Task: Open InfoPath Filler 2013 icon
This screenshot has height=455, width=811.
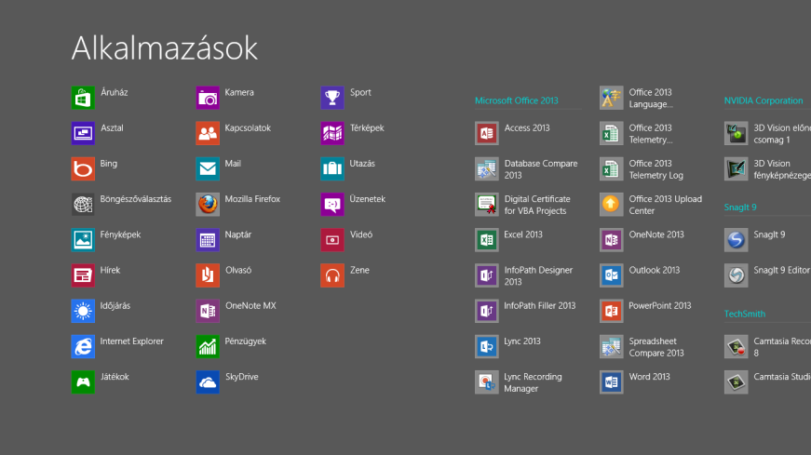Action: (x=487, y=312)
